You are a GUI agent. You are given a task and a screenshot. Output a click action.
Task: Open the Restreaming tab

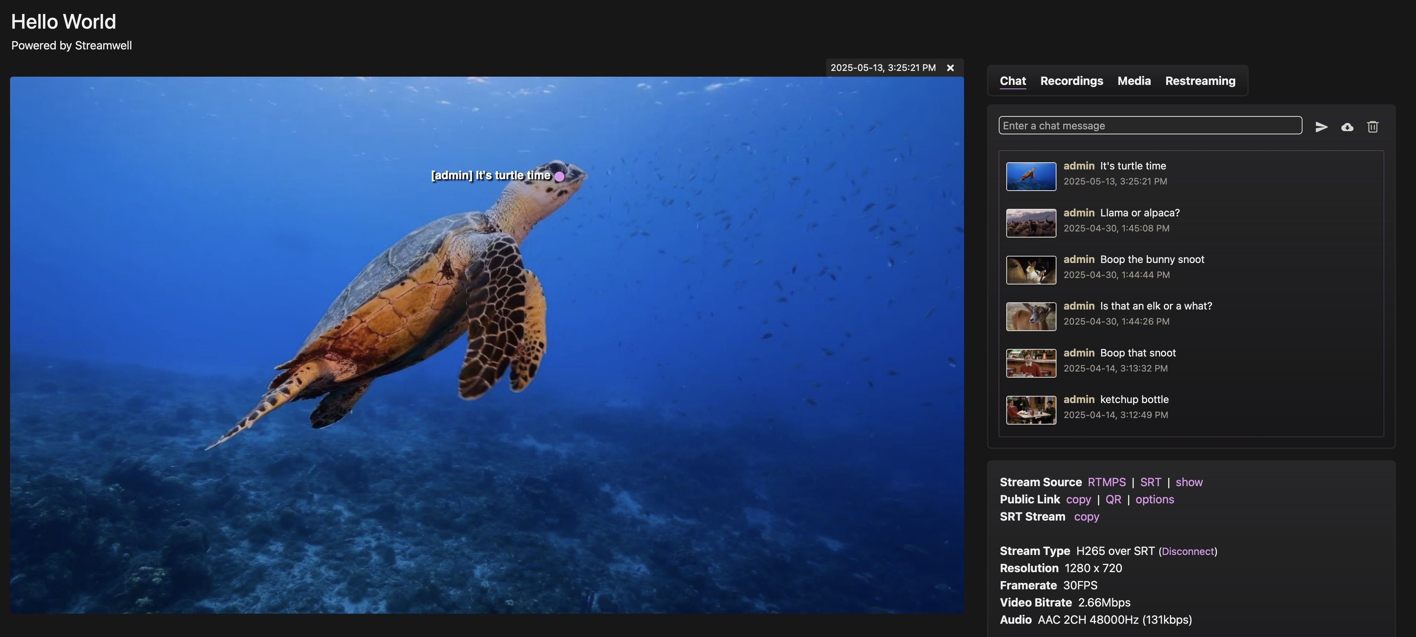[1200, 81]
